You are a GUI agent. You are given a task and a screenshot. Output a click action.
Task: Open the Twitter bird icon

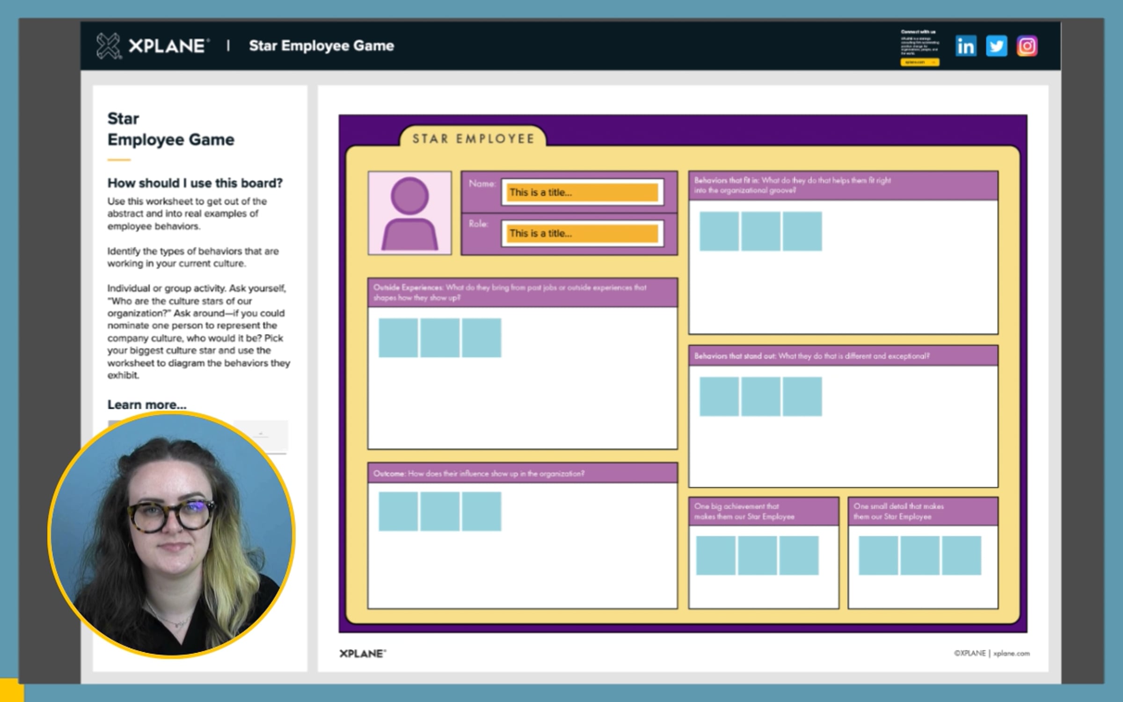[x=996, y=46]
